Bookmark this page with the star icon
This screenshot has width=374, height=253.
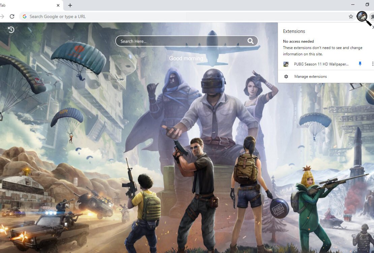point(351,17)
